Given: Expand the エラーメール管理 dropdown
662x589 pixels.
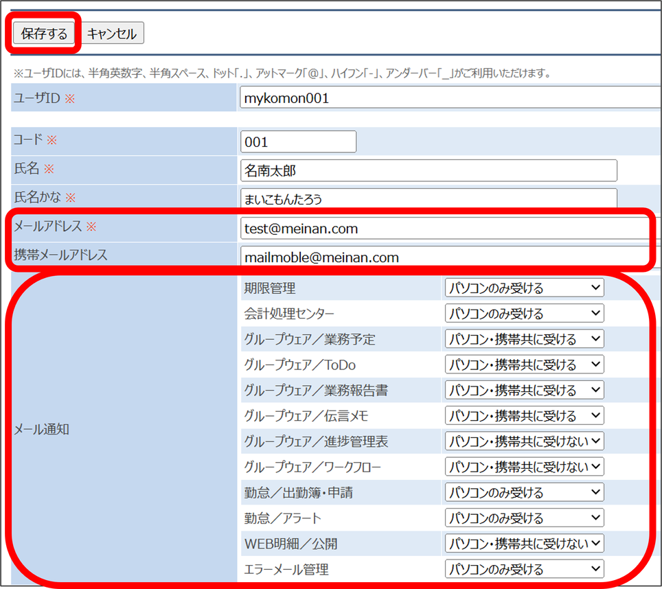Looking at the screenshot, I should pyautogui.click(x=524, y=569).
